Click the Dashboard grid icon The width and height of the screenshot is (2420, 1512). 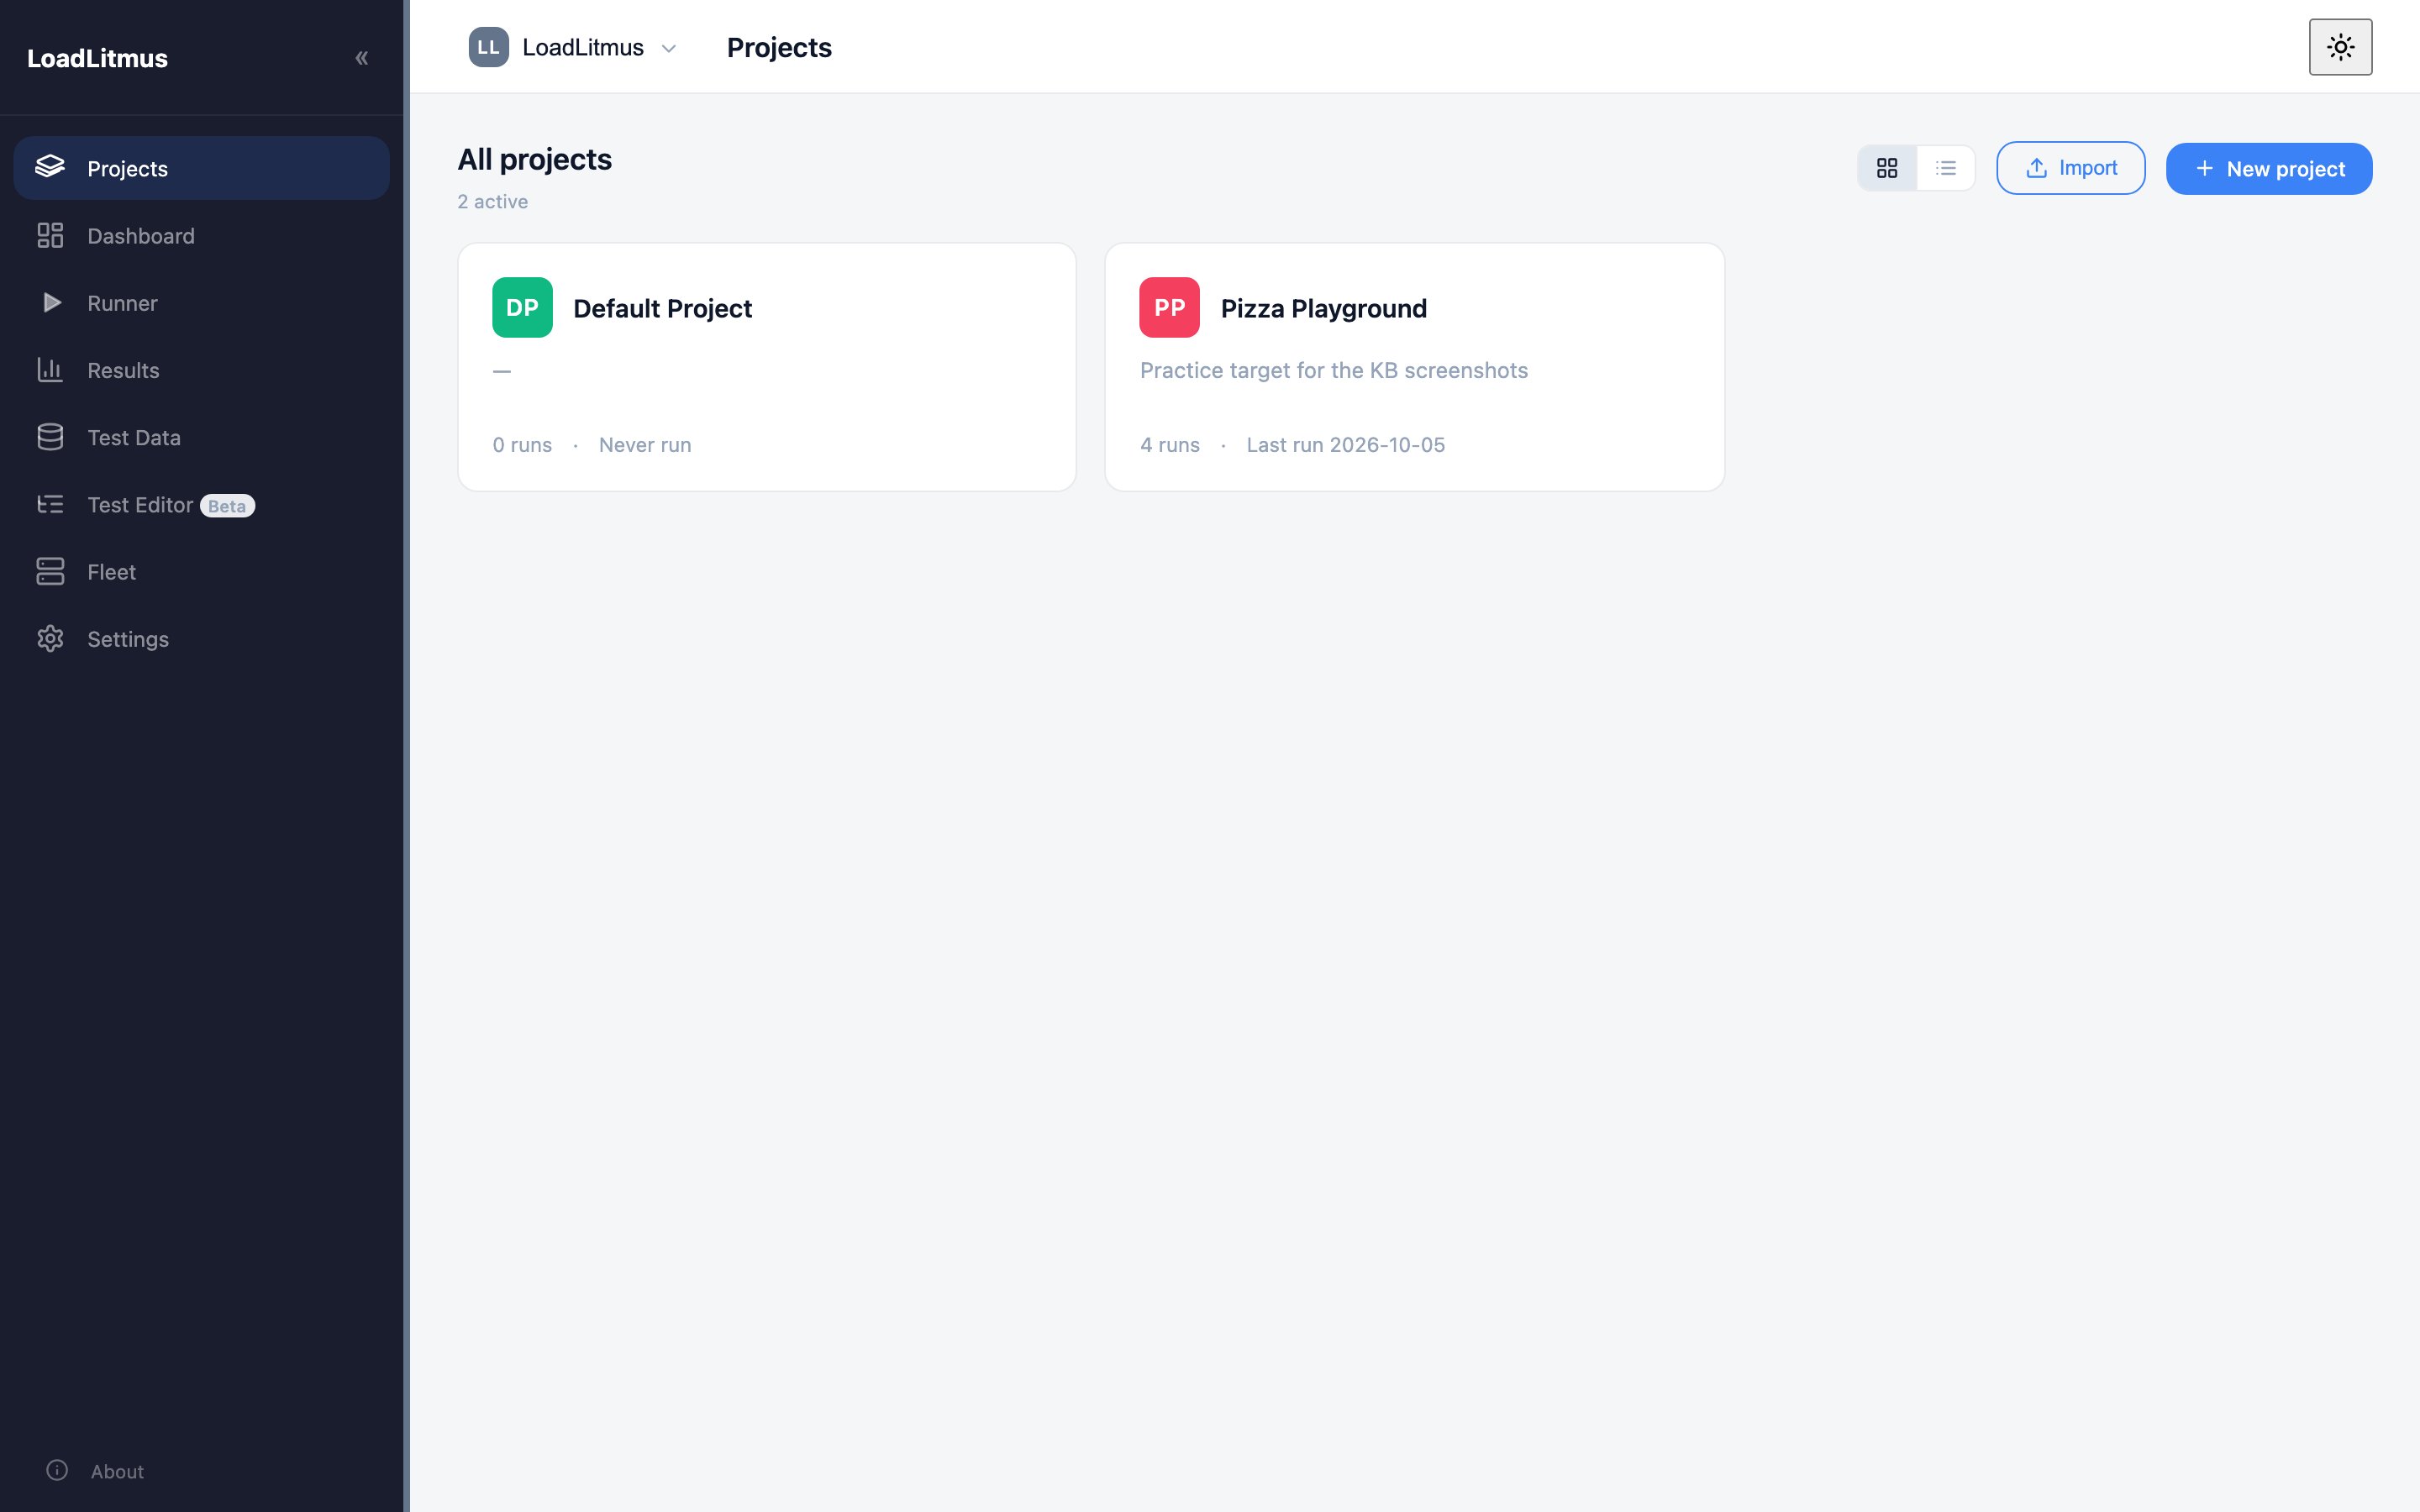[x=50, y=235]
